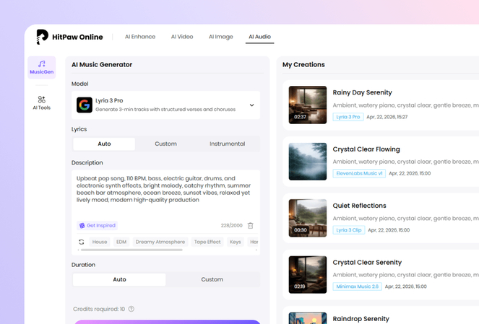Image resolution: width=479 pixels, height=324 pixels.
Task: Select the Auto lyrics option
Action: pos(104,144)
